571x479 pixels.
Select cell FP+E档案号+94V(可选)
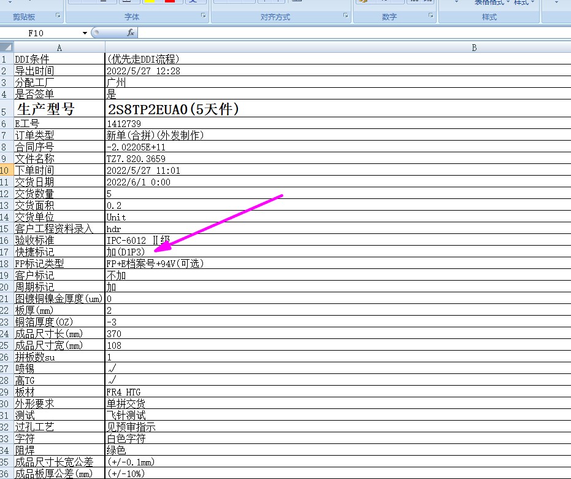click(338, 263)
